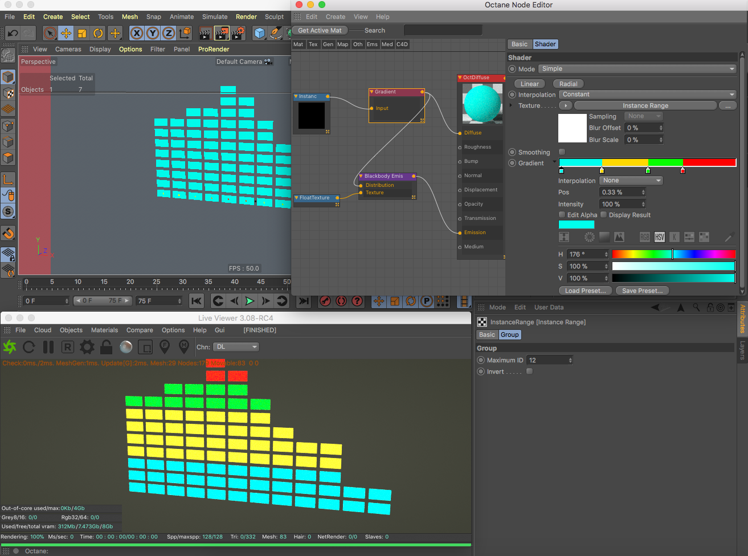
Task: Click the Cube primitive icon
Action: coord(260,33)
